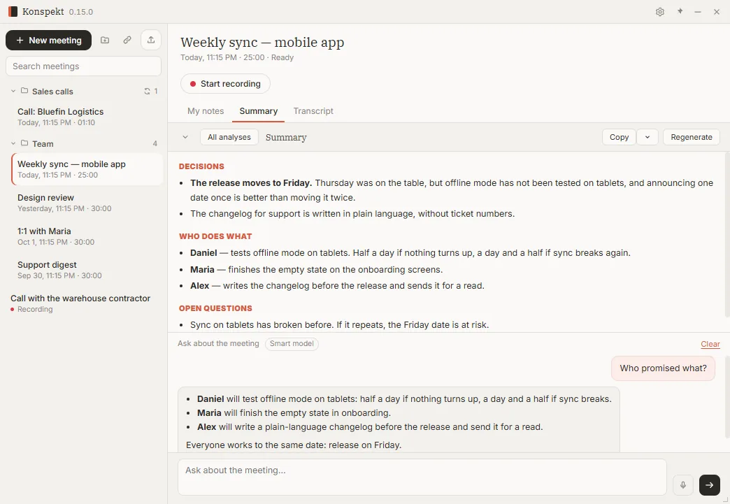
Task: Click the Team folder count '4'
Action: [x=155, y=144]
